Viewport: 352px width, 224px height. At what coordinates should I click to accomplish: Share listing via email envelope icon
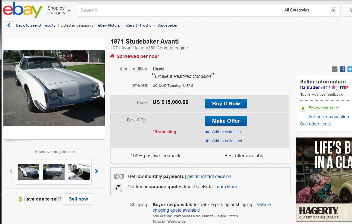[x=335, y=69]
